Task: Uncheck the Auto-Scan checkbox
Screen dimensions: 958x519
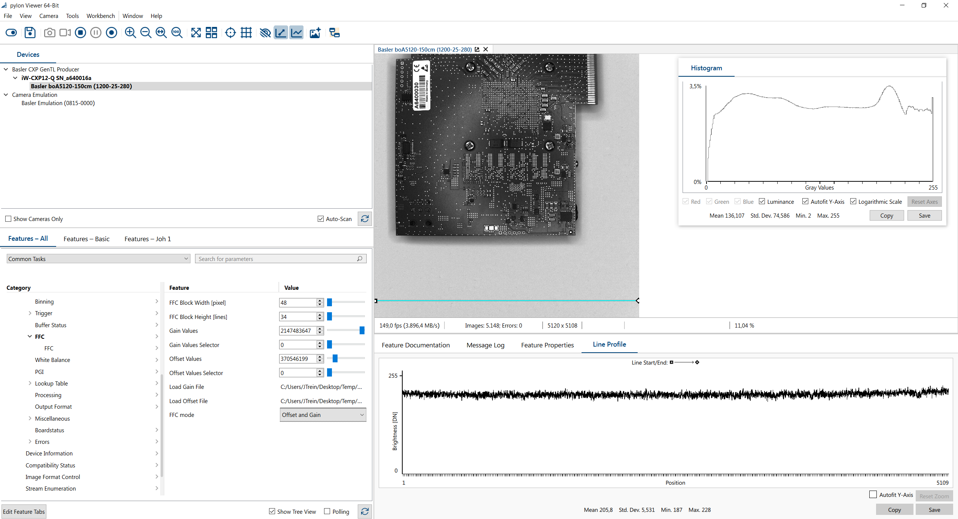Action: (321, 219)
